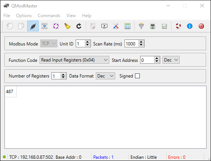Click the Load Session toolbar icon

point(10,26)
